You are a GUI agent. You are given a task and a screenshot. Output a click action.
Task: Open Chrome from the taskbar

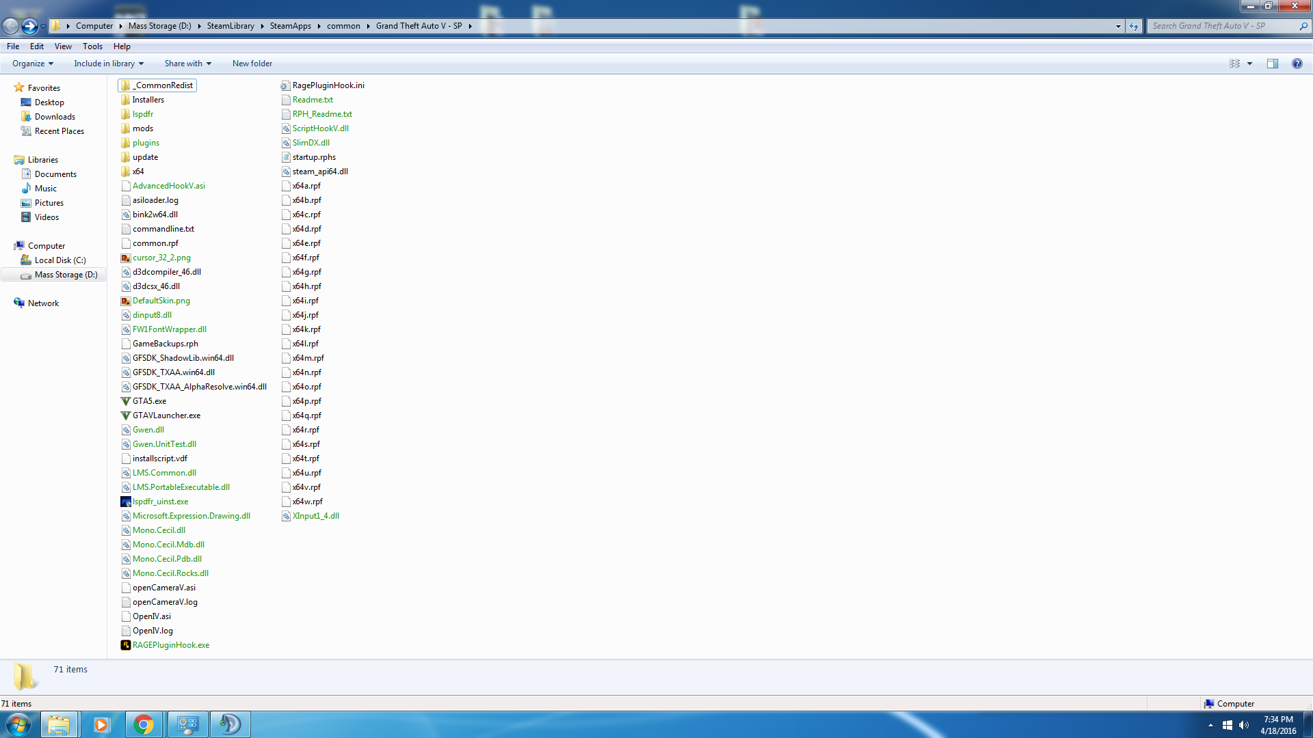(x=144, y=724)
